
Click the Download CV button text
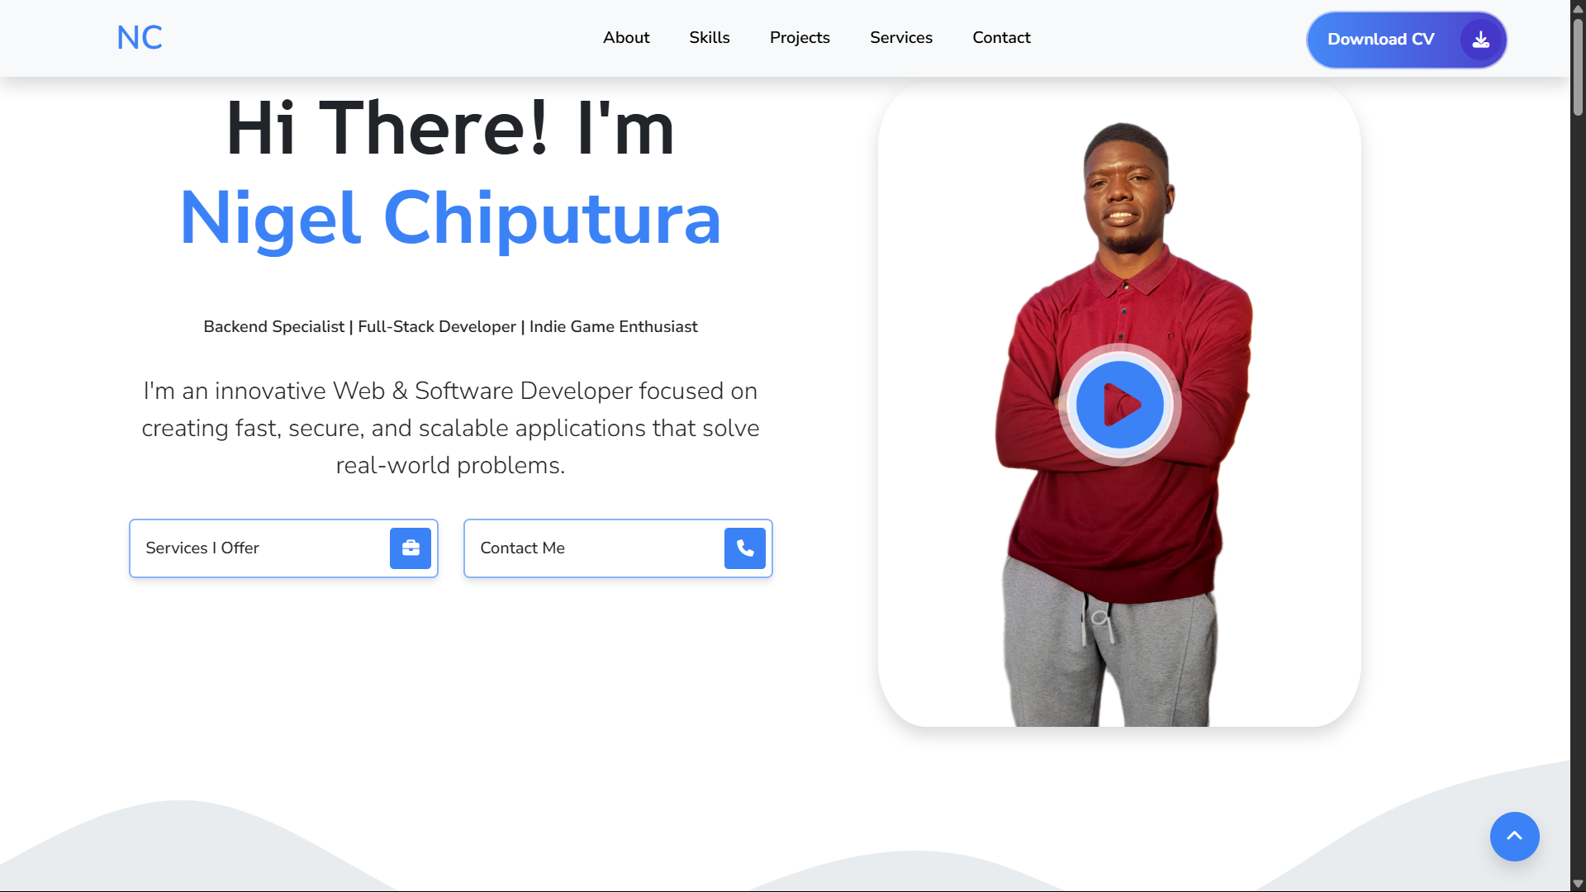point(1380,40)
